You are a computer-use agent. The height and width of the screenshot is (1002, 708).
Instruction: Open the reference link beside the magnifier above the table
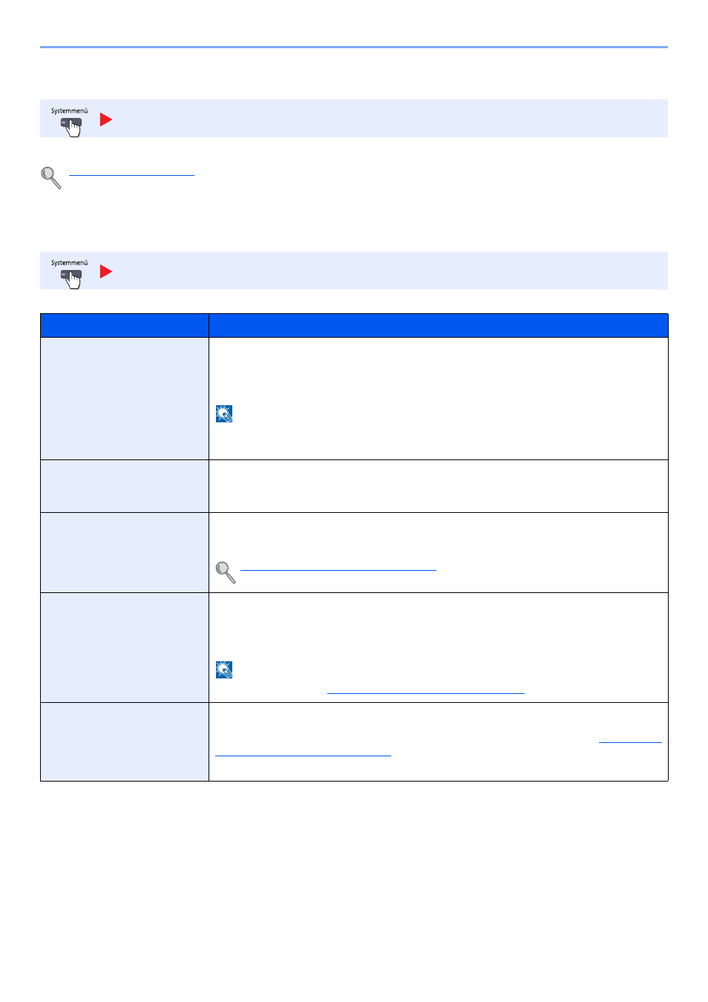tap(131, 173)
